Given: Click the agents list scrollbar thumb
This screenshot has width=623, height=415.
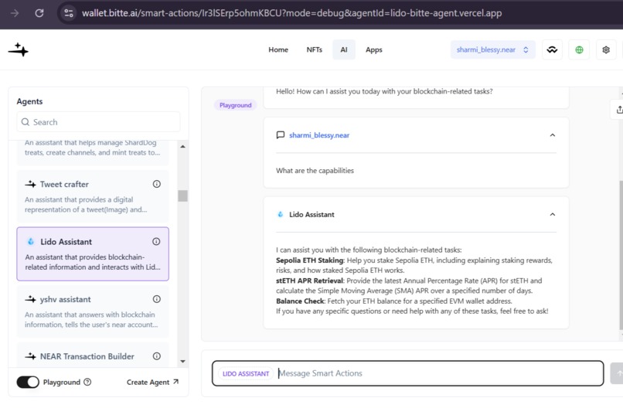Looking at the screenshot, I should (x=182, y=196).
